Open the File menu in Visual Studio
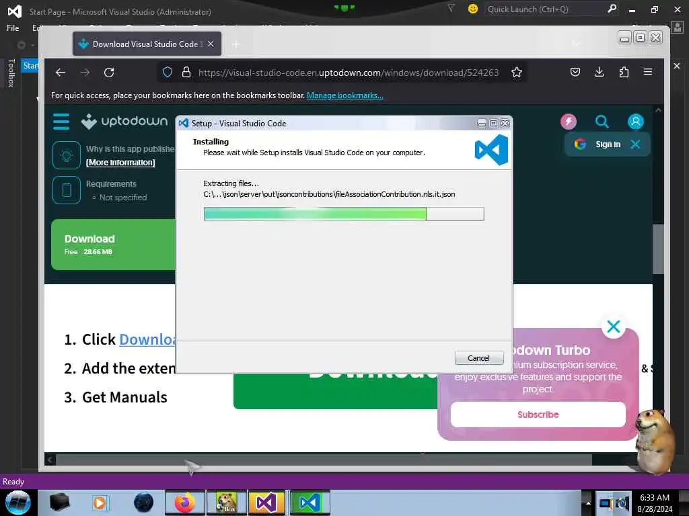Image resolution: width=689 pixels, height=516 pixels. tap(13, 28)
